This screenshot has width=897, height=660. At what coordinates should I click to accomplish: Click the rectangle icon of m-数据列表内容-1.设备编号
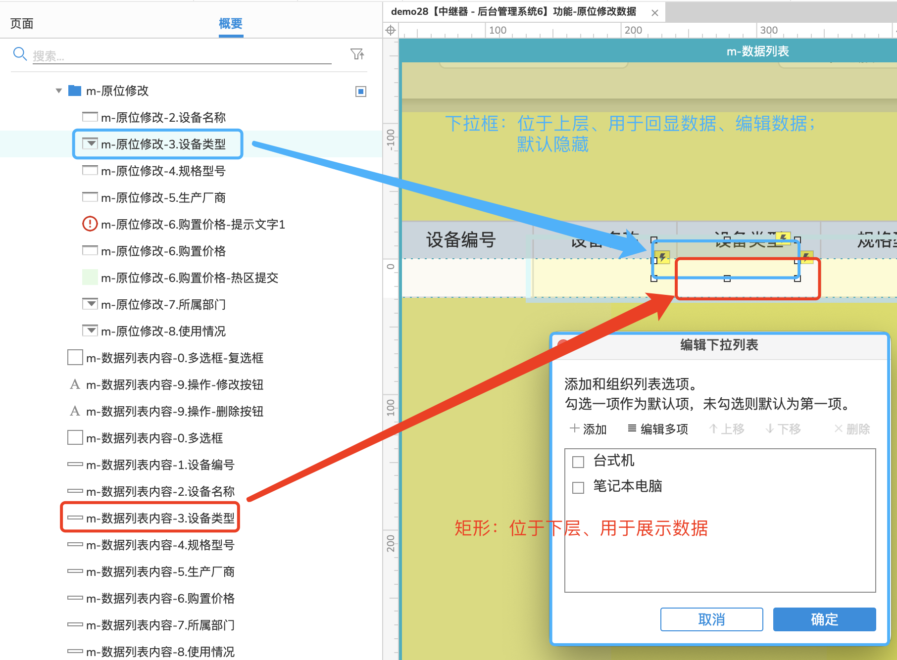pyautogui.click(x=75, y=464)
